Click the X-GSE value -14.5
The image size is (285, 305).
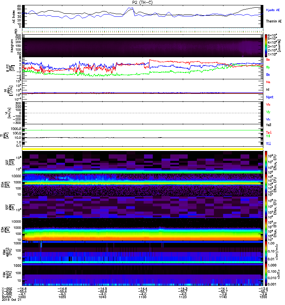(x=102, y=289)
